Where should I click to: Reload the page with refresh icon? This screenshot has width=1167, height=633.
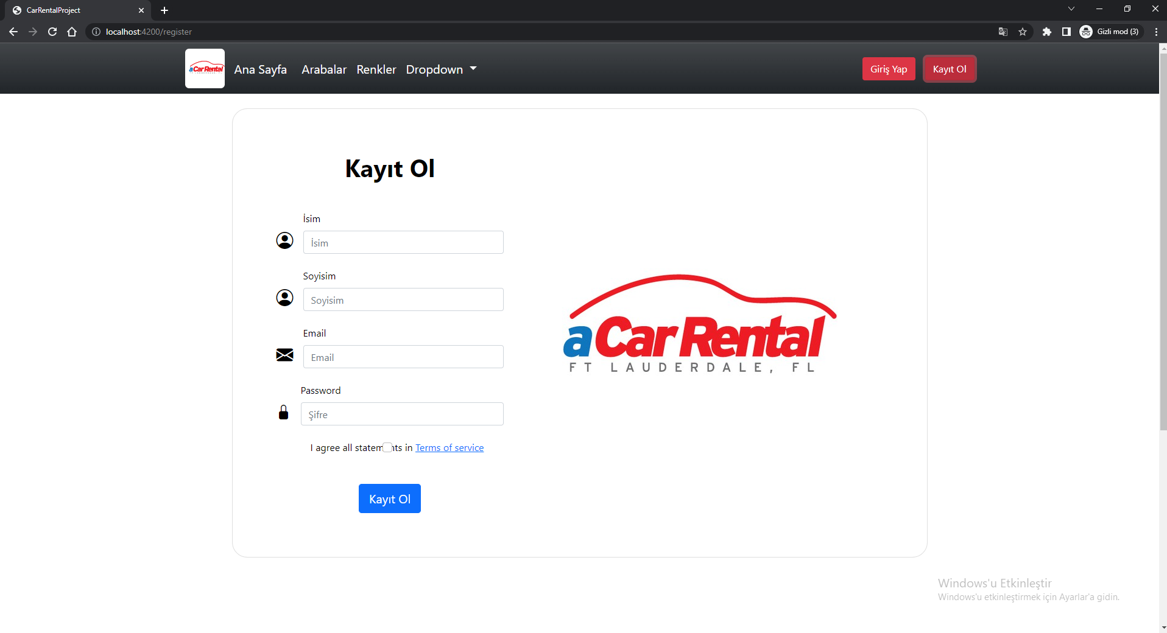[x=52, y=32]
